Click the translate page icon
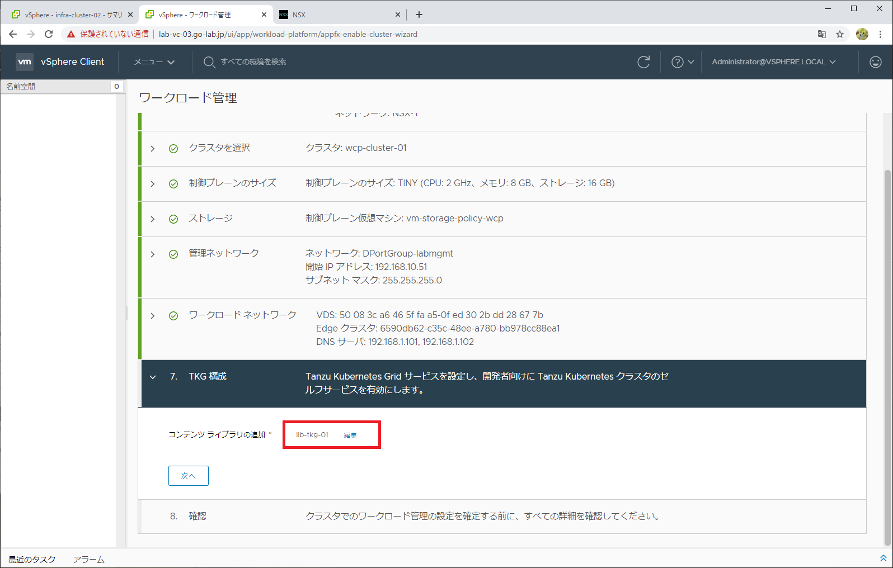The width and height of the screenshot is (893, 568). click(x=822, y=34)
